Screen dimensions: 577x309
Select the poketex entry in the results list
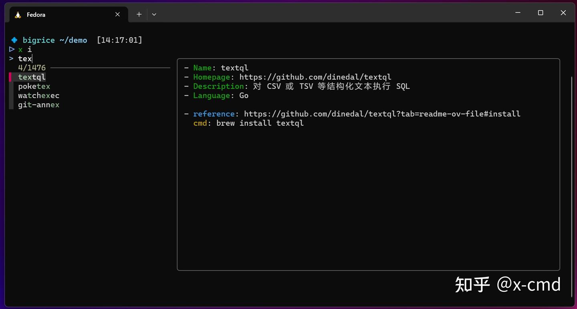(x=34, y=86)
